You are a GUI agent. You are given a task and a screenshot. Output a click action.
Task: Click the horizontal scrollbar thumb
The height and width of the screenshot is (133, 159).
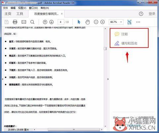pyautogui.click(x=74, y=129)
